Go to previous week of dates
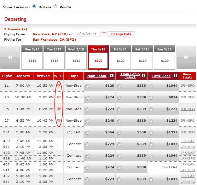This screenshot has width=197, height=185. [x=10, y=57]
